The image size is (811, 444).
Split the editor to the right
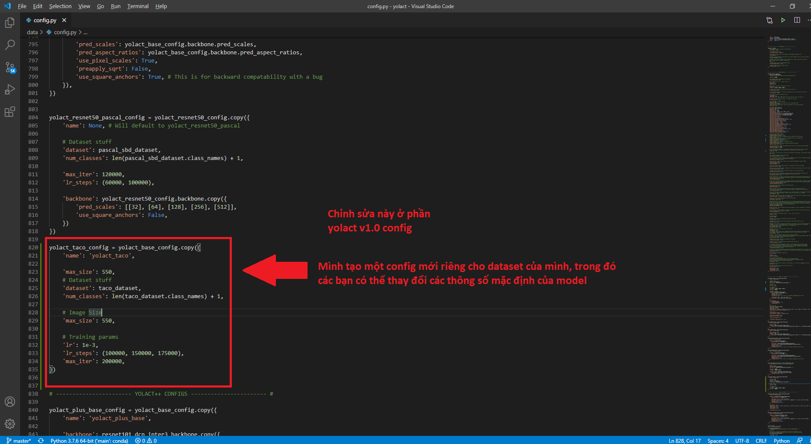(x=797, y=20)
